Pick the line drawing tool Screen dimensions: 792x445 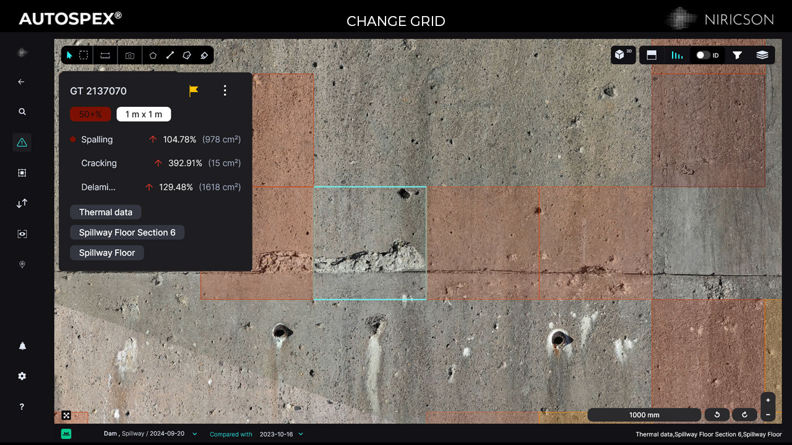point(170,55)
